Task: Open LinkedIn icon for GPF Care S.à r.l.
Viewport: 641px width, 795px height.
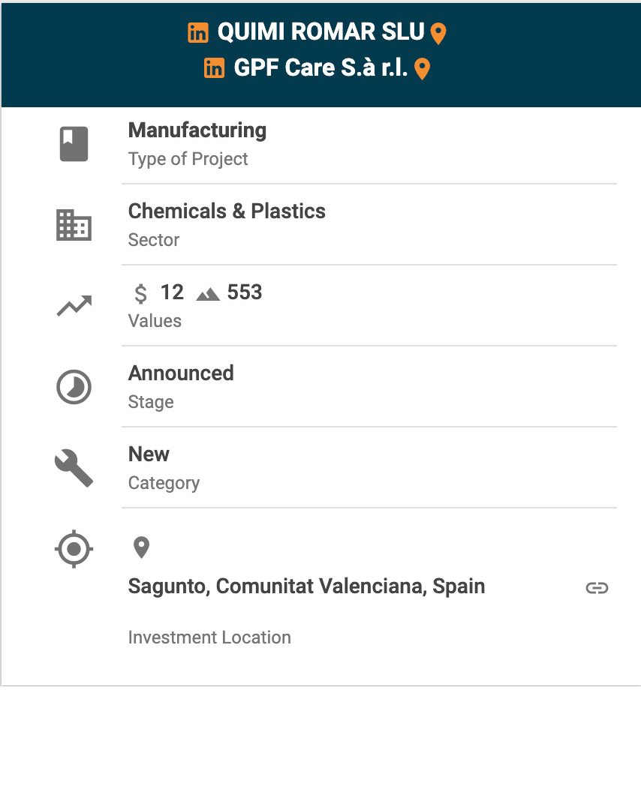Action: click(x=214, y=68)
